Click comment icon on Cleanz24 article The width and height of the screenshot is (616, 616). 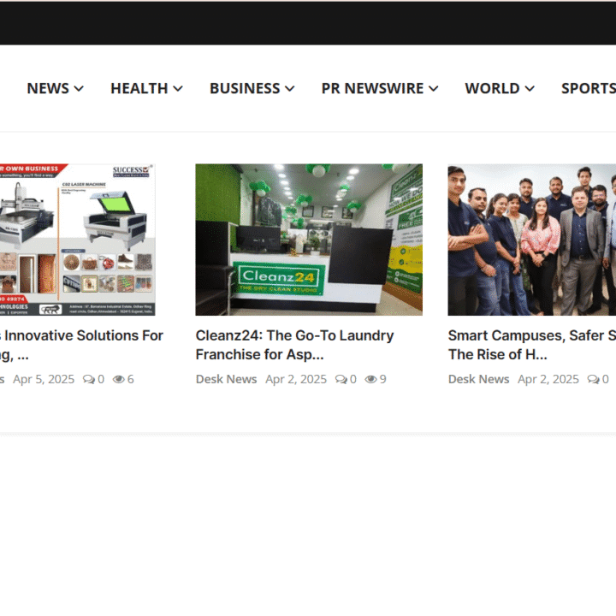coord(341,379)
